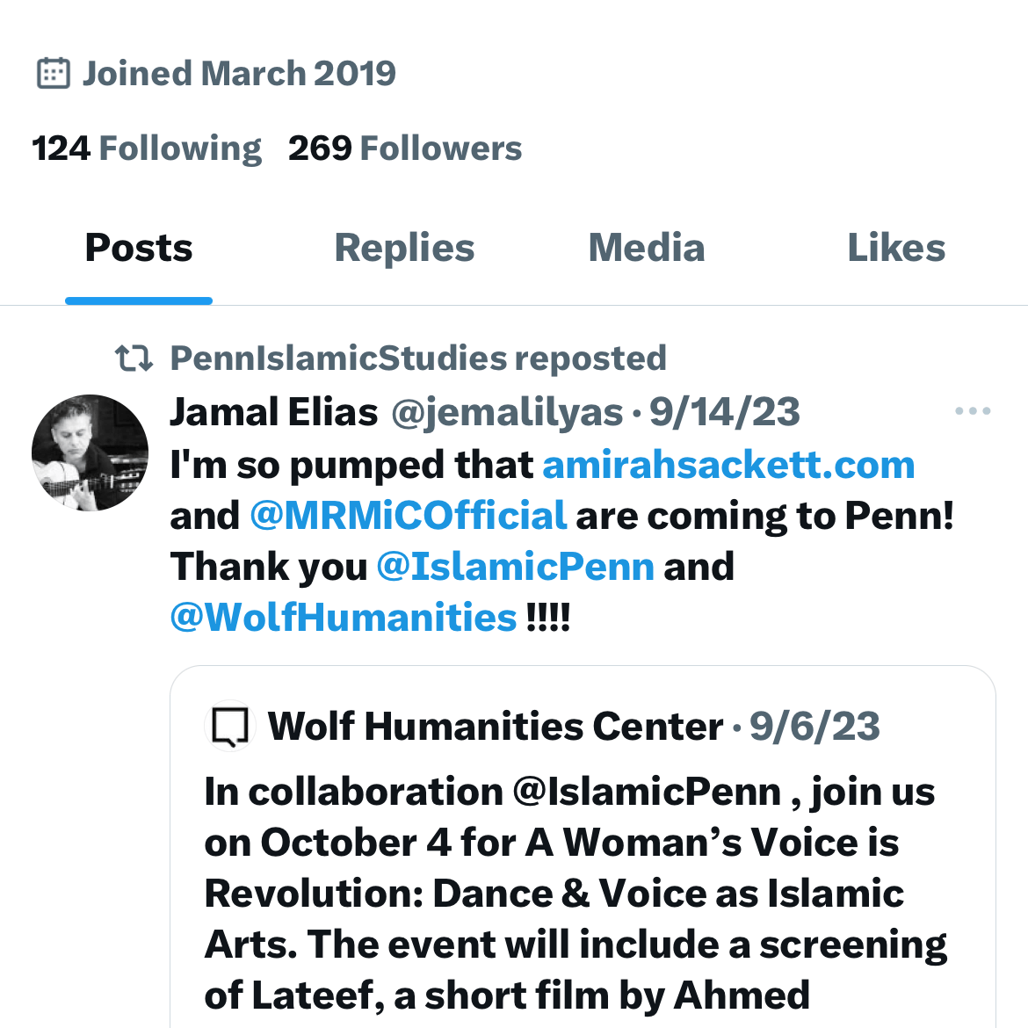Screen dimensions: 1028x1028
Task: Open the @MRMiCOfficial mention
Action: [x=409, y=516]
